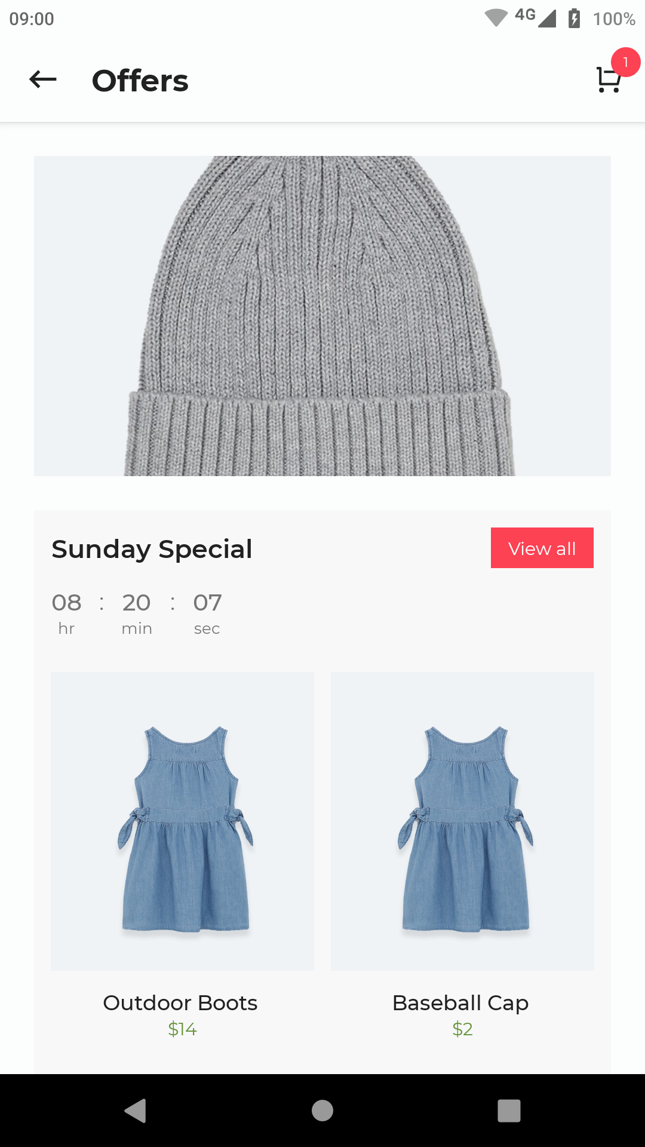
Task: Tap the $2 price label
Action: (x=462, y=1029)
